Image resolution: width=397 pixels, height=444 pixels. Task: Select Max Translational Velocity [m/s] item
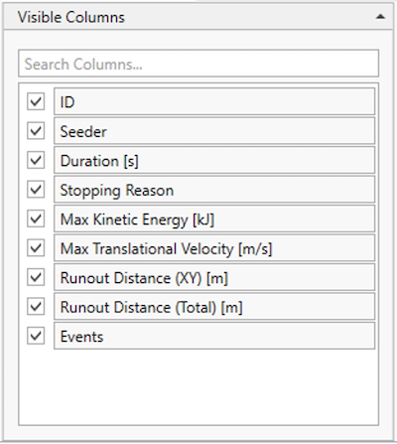[214, 247]
